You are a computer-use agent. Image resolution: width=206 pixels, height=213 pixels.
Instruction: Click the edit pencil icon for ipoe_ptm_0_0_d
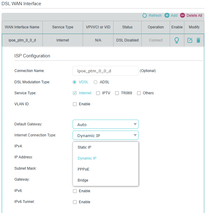coord(190,40)
